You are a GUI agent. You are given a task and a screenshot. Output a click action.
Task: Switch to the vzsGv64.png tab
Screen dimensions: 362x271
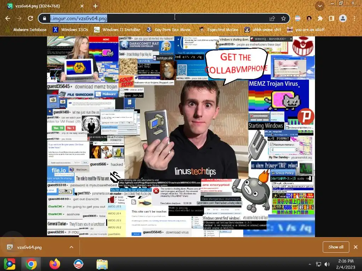[x=45, y=6]
